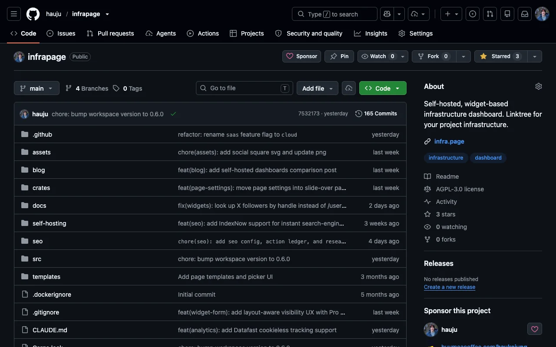View the 4 Branches link

coord(87,88)
